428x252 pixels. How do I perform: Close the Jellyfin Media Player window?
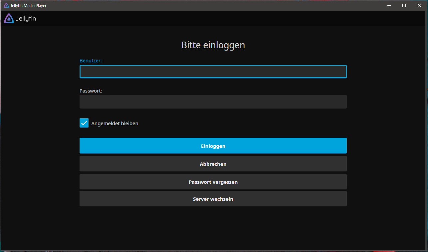tap(419, 5)
